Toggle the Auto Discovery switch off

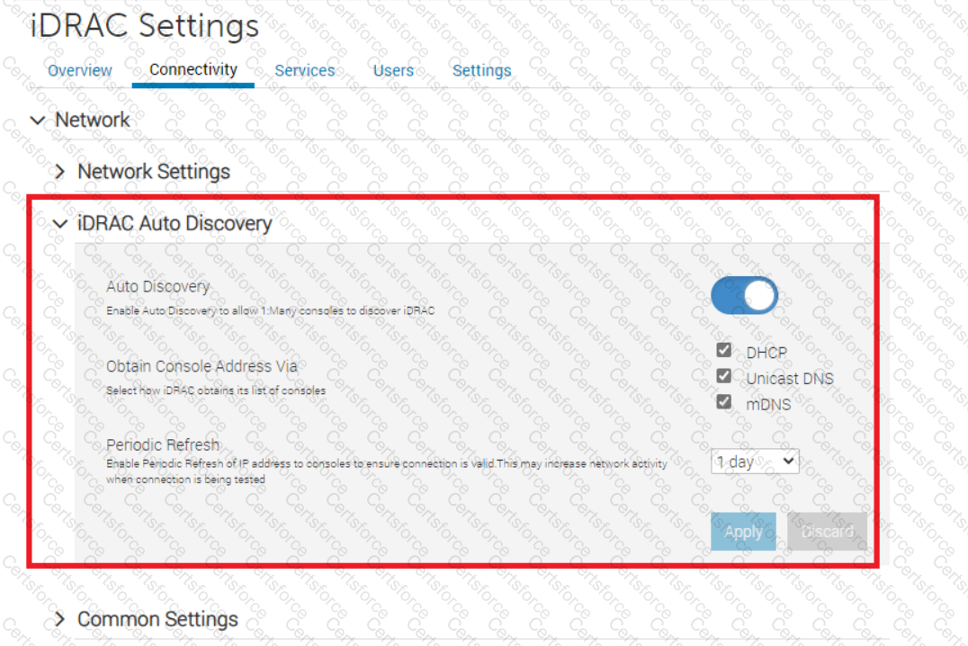[x=745, y=295]
